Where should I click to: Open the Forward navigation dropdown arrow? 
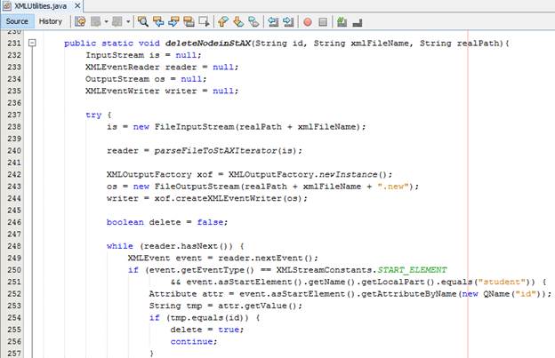tap(128, 22)
